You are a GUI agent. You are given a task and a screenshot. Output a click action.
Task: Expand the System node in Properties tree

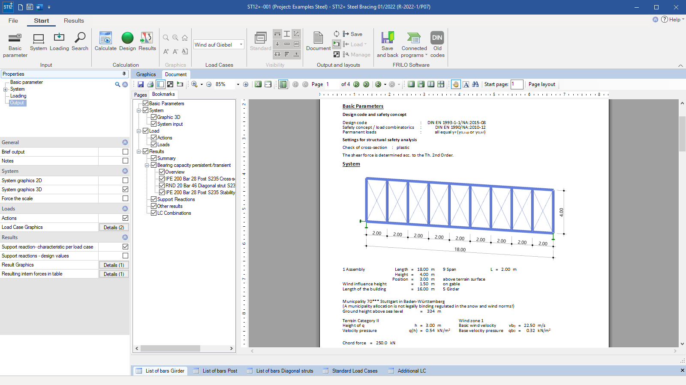[6, 89]
